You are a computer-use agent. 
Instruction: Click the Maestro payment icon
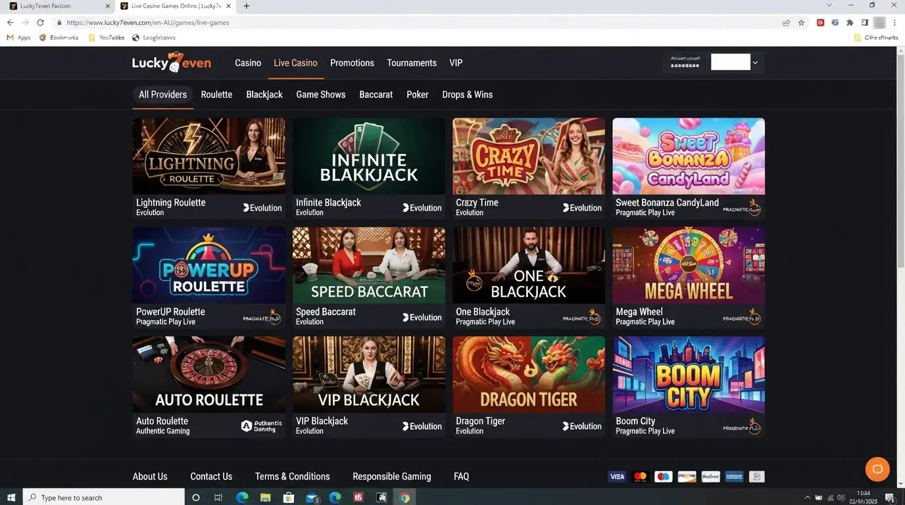(x=664, y=477)
